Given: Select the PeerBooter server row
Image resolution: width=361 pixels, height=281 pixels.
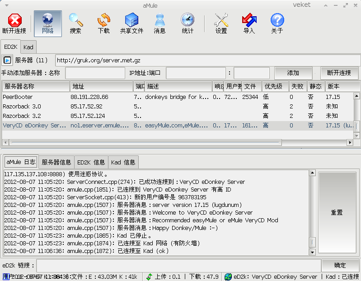Looking at the screenshot, I should [178, 97].
